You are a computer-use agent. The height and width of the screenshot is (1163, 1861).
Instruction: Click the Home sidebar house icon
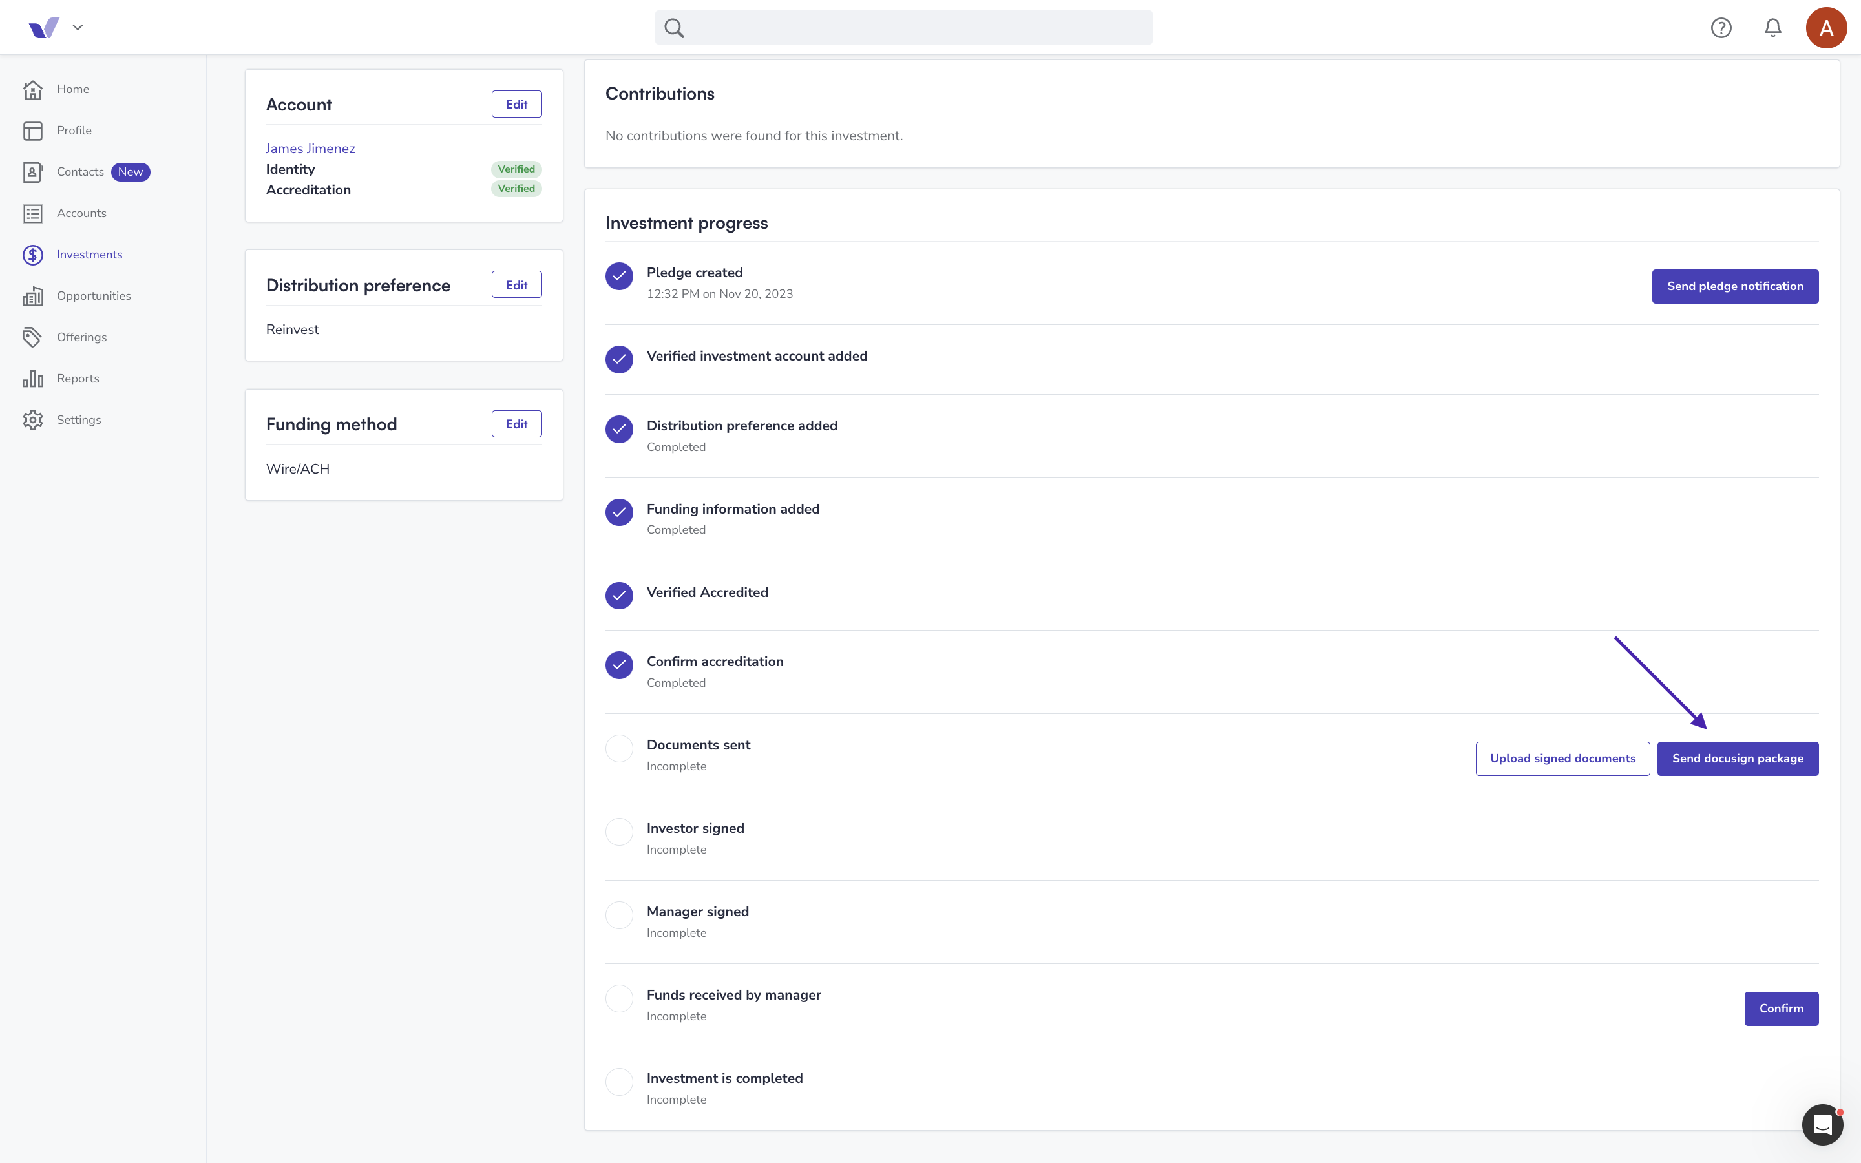[32, 89]
